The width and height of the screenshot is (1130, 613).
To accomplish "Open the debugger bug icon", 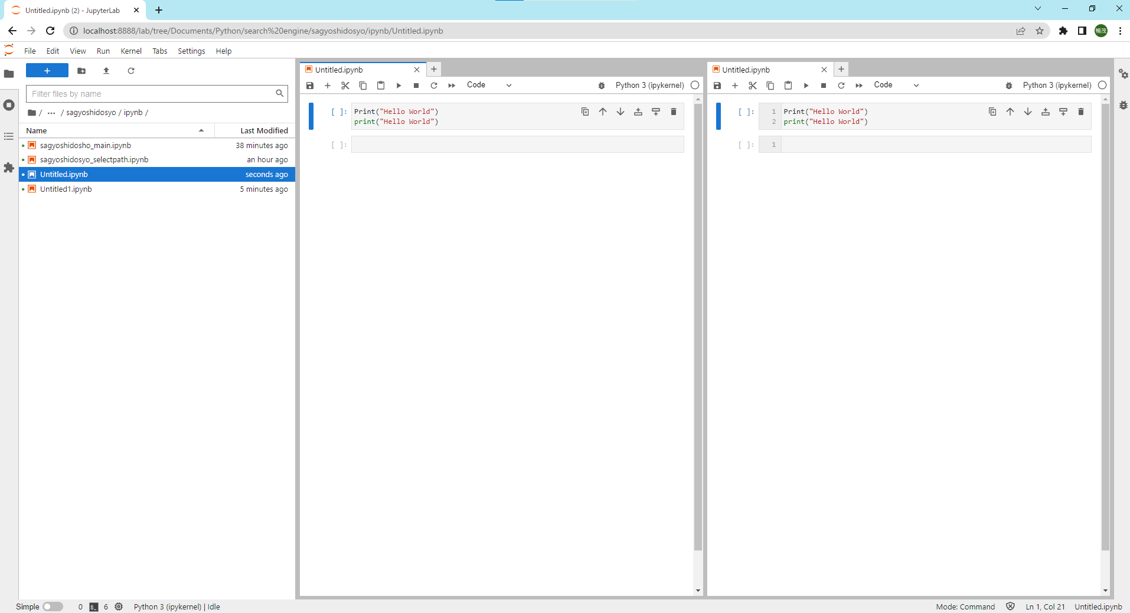I will pos(602,85).
